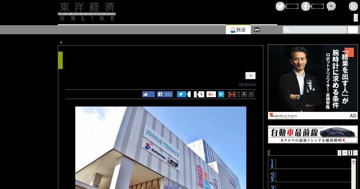Open the rank 1 article entry
The height and width of the screenshot is (189, 360).
tap(310, 164)
